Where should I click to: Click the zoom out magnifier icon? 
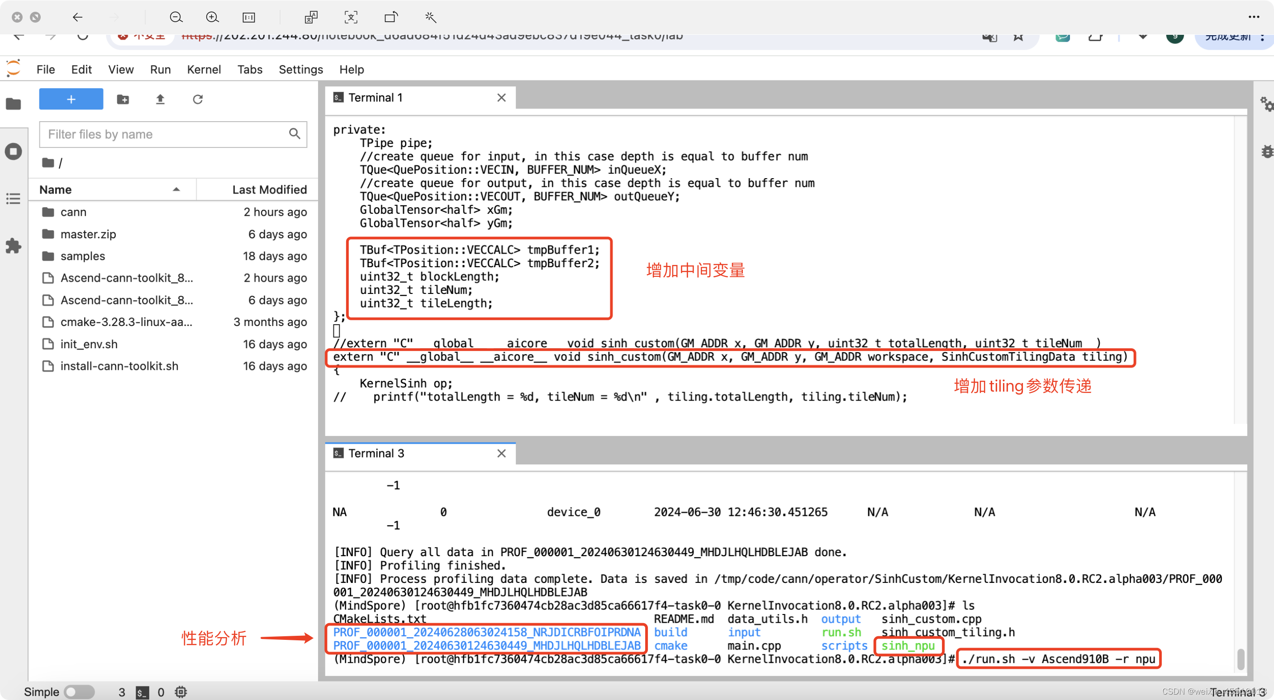pos(176,18)
